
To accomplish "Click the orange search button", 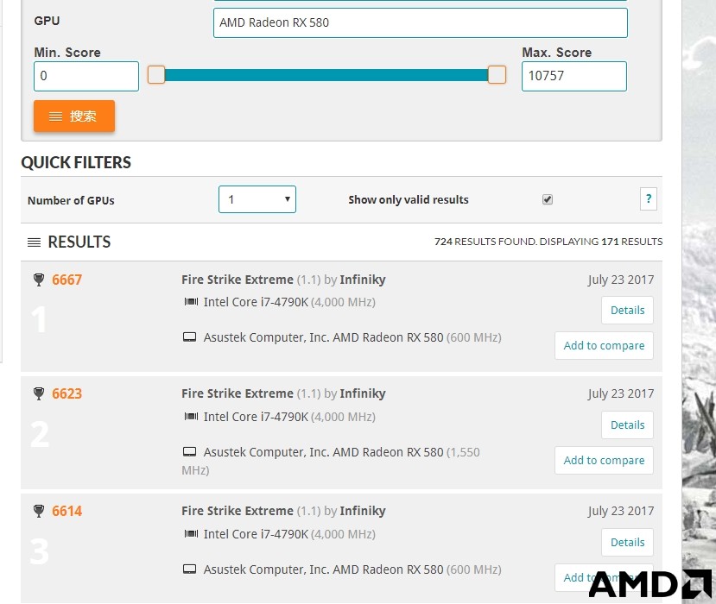I will click(74, 116).
